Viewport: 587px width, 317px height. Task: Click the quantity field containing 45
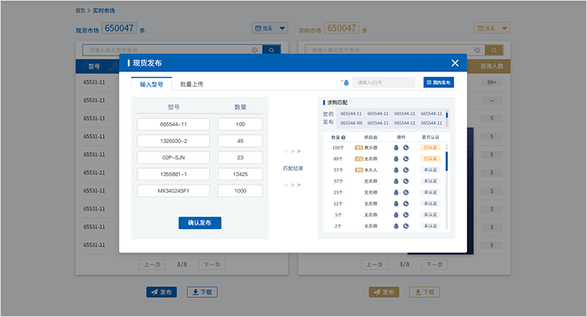coord(240,141)
